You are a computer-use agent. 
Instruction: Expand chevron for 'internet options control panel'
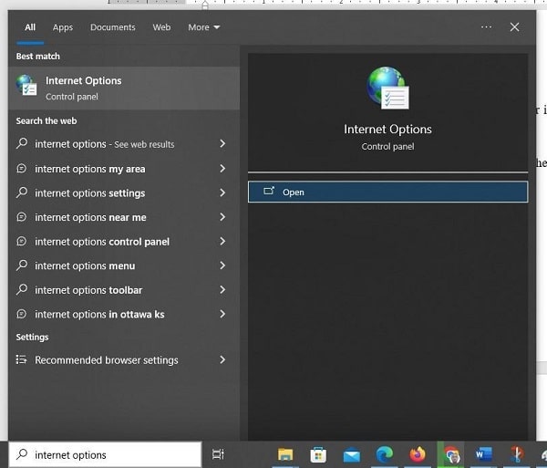[x=222, y=241]
